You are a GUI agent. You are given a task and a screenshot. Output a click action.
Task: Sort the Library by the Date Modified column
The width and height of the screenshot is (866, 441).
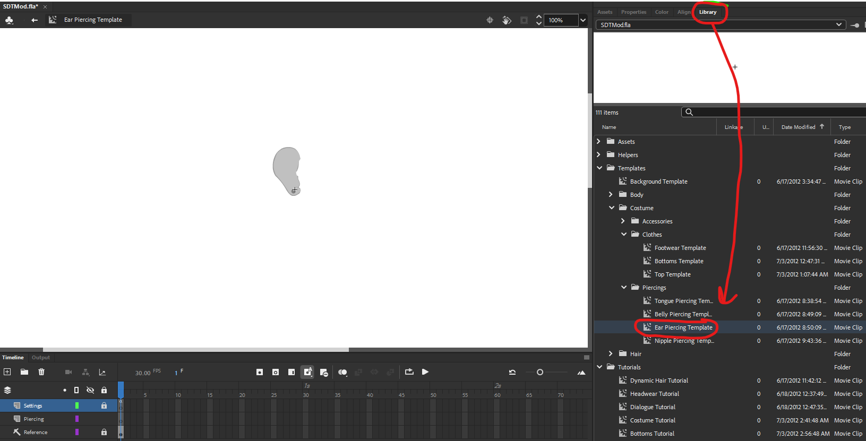[x=798, y=127]
